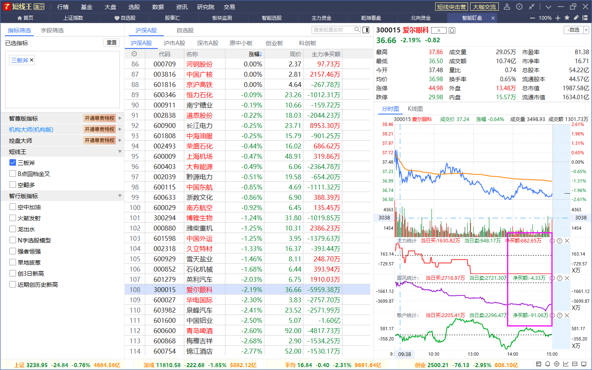Image resolution: width=592 pixels, height=370 pixels.
Task: Switch to the 字段筛选 tab
Action: tap(52, 30)
